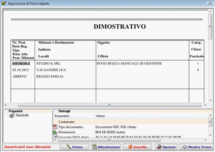Click the Proprietà panel header

(x=16, y=111)
